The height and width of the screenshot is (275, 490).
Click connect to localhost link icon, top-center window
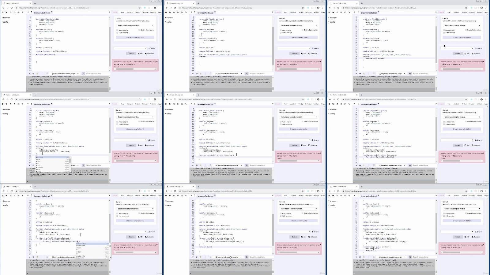point(186,12)
